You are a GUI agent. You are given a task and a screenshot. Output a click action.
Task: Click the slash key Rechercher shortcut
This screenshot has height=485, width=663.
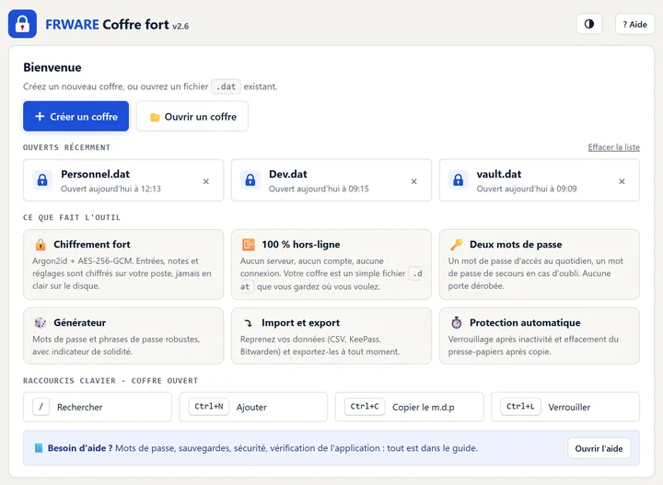[x=98, y=407]
